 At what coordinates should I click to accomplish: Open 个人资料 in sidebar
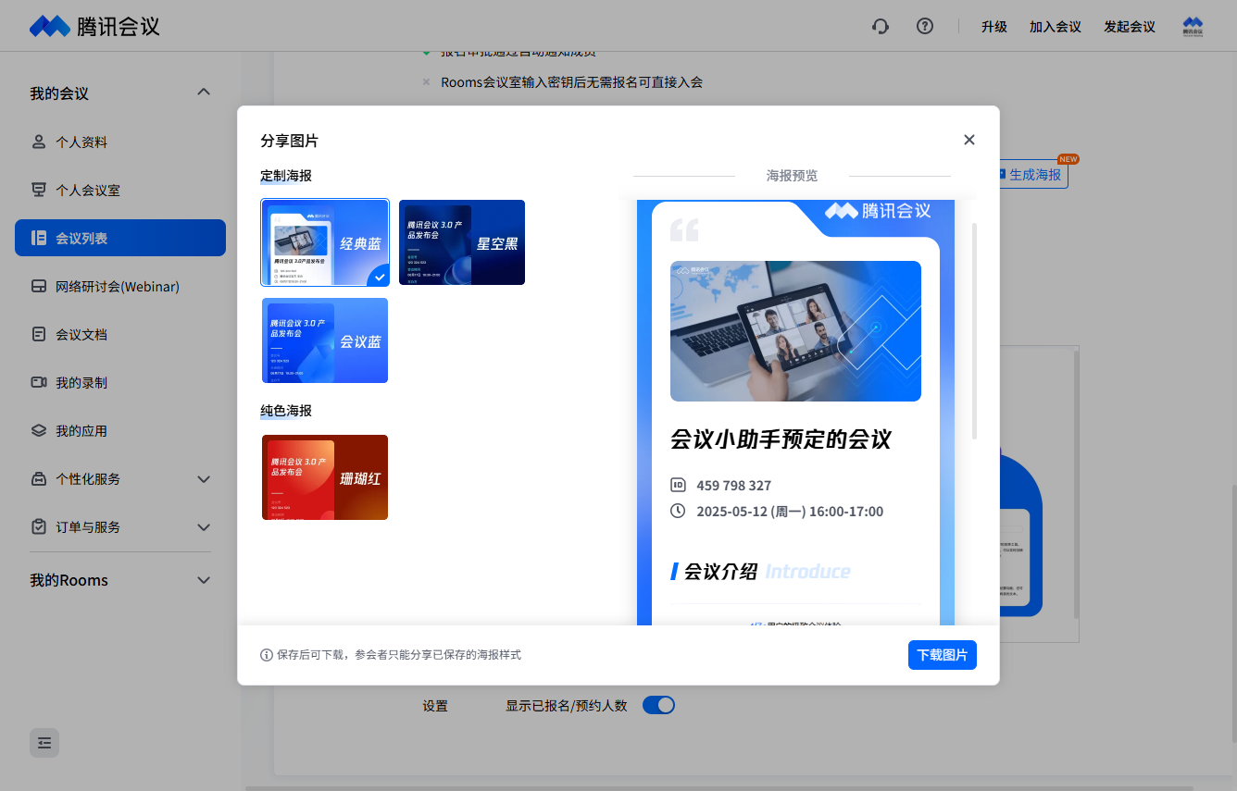pyautogui.click(x=120, y=142)
